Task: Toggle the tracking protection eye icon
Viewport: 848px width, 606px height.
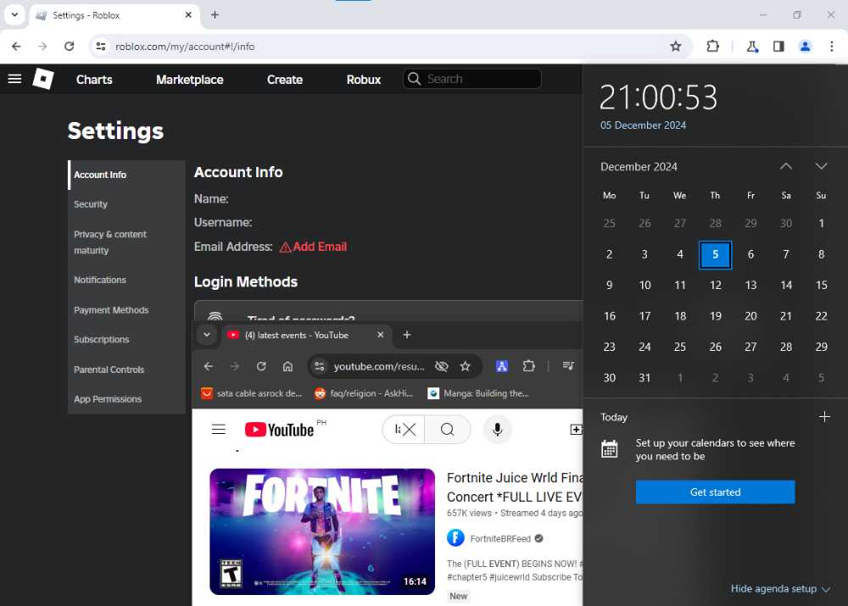Action: point(441,366)
